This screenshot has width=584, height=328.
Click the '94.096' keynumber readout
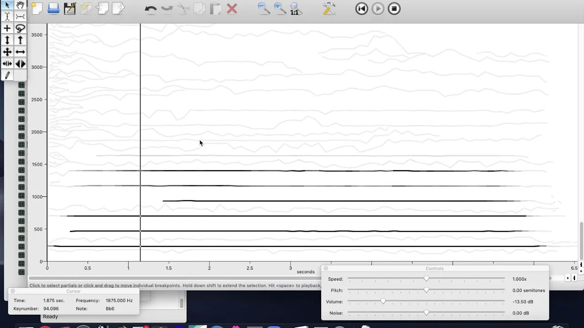coord(51,308)
